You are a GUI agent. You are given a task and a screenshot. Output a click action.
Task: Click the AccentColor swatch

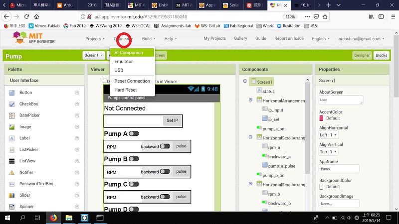click(x=321, y=118)
